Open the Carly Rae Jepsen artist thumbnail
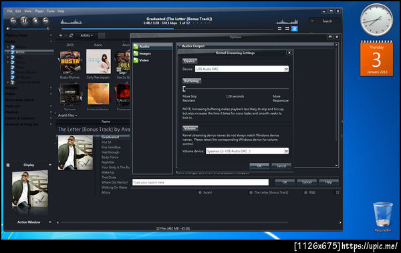The width and height of the screenshot is (401, 253). (98, 61)
